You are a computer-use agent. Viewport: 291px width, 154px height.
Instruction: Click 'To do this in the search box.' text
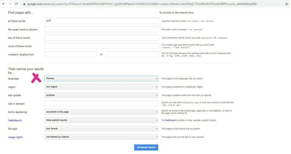176,13
